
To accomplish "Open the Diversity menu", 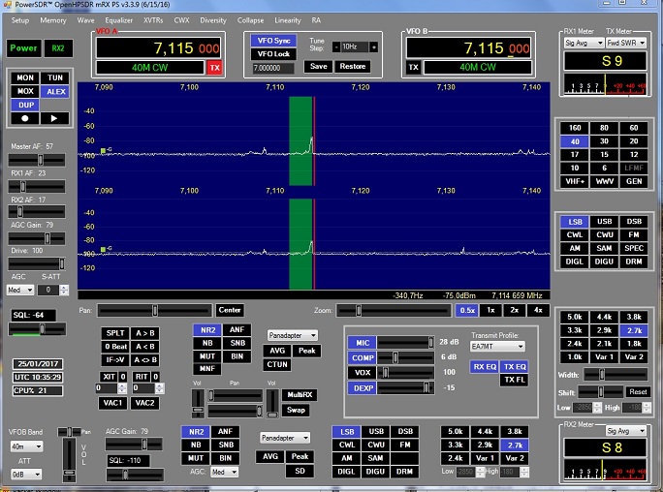I will click(213, 20).
